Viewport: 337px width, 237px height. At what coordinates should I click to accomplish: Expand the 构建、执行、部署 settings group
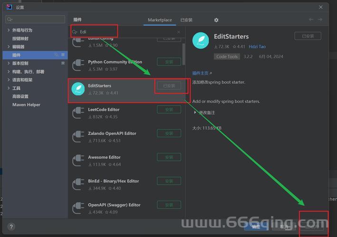(9, 72)
